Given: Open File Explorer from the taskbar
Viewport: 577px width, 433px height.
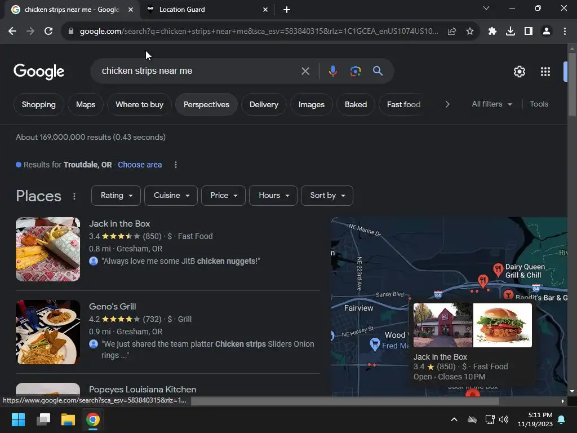Looking at the screenshot, I should (68, 419).
